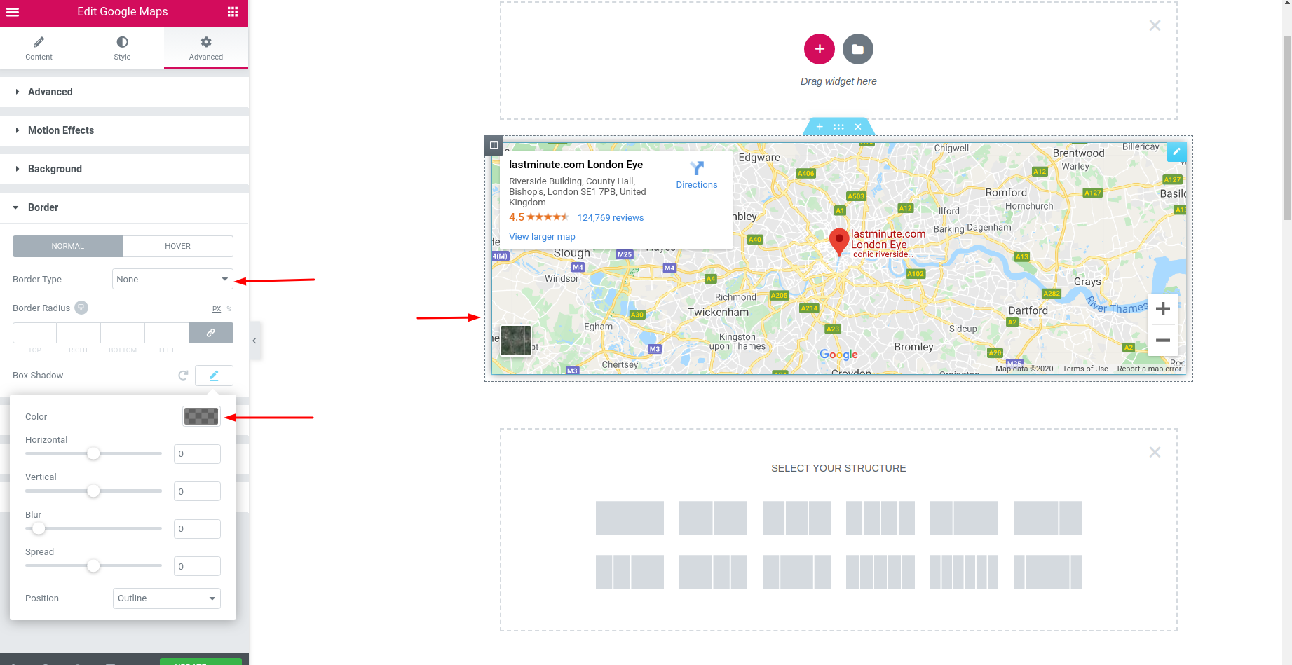The width and height of the screenshot is (1292, 665).
Task: Expand the Motion Effects section
Action: point(124,130)
